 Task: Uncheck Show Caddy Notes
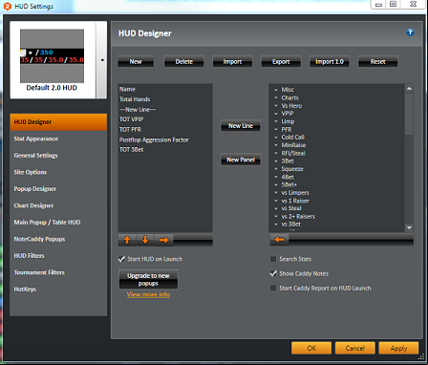coord(273,273)
